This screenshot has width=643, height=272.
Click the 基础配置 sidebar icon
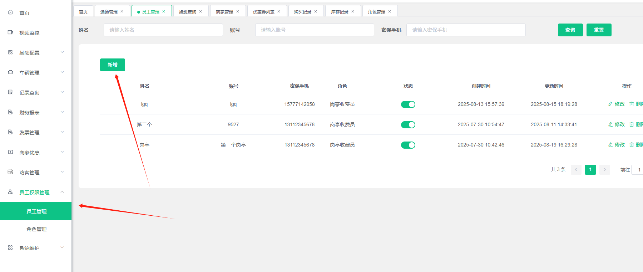tap(10, 52)
